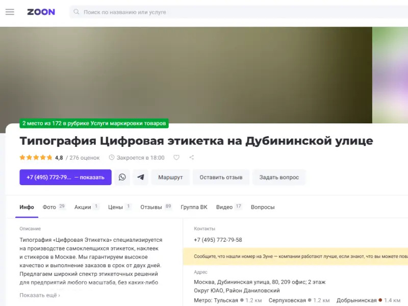Image resolution: width=408 pixels, height=306 pixels.
Task: Click Оставить отзыв
Action: point(220,177)
